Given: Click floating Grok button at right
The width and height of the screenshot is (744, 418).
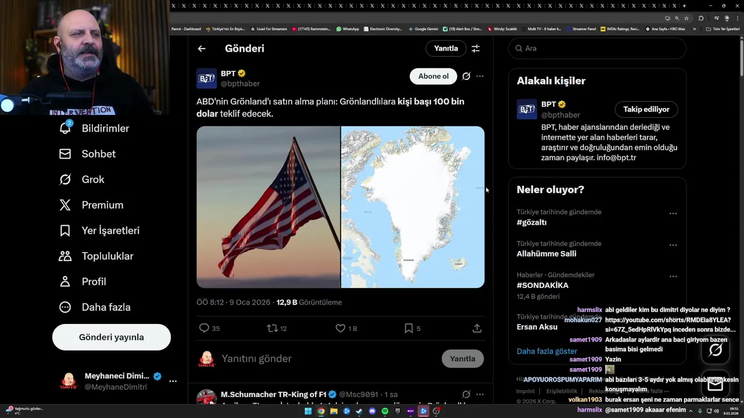Looking at the screenshot, I should click(716, 349).
